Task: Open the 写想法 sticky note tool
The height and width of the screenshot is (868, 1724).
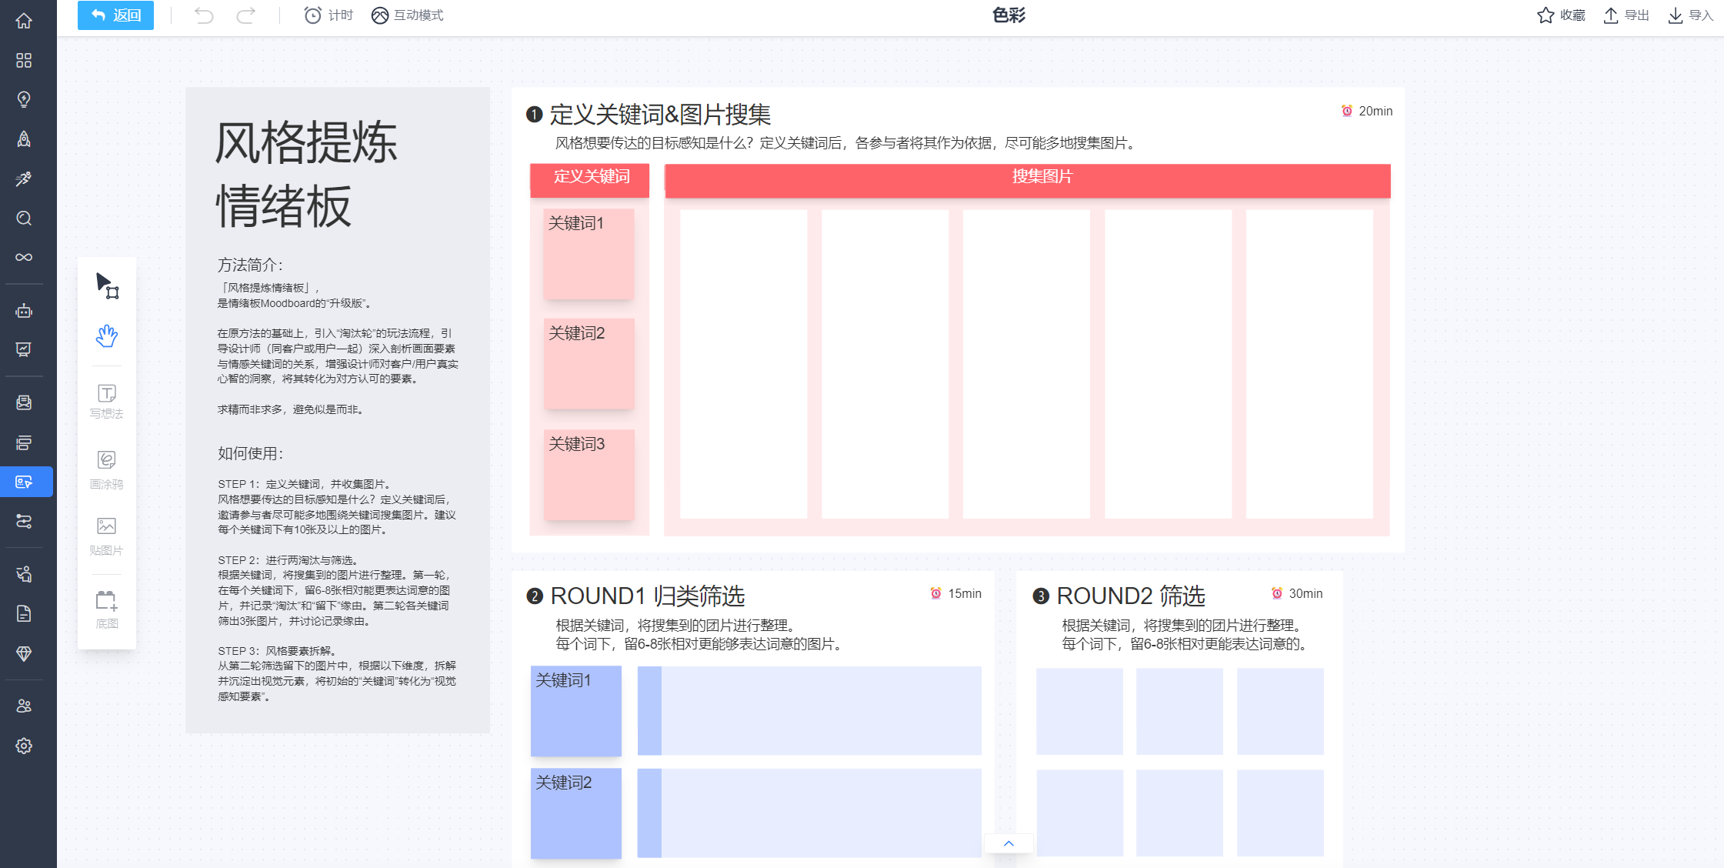Action: [107, 402]
